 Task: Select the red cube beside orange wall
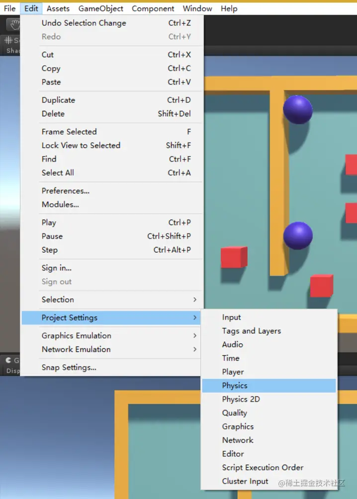tap(234, 257)
